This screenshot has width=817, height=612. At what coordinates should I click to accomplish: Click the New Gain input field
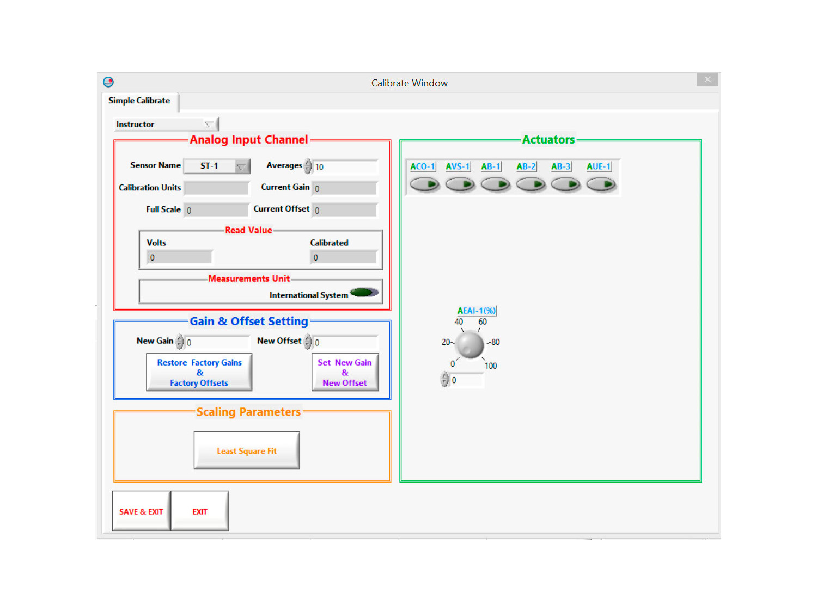(x=217, y=342)
